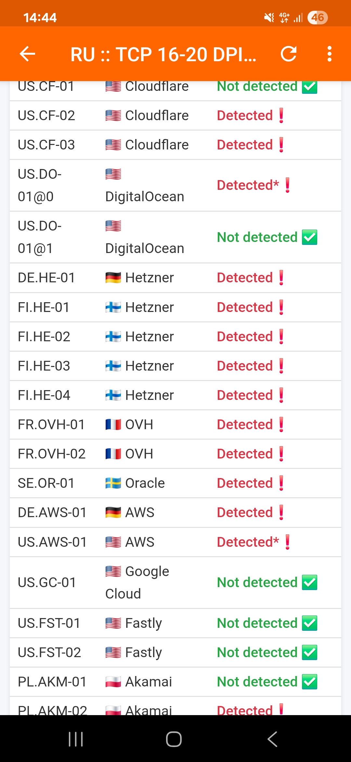Tap the Detected status for SE.OR-01
Viewport: 351px width, 762px height.
[245, 483]
